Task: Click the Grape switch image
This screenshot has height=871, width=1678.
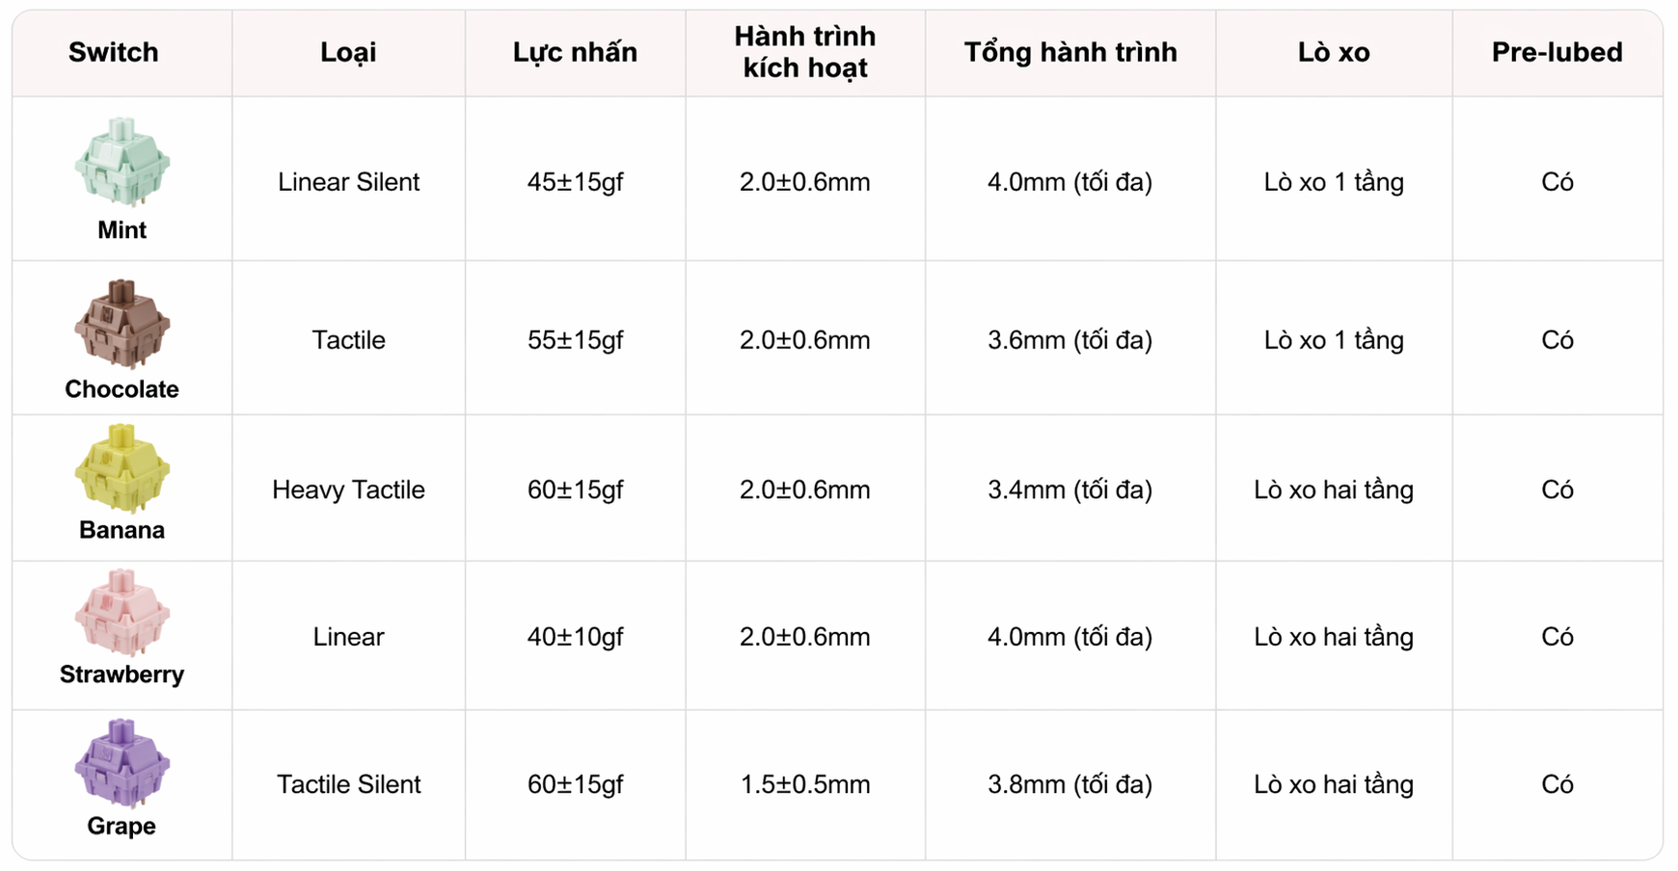Action: (x=122, y=763)
